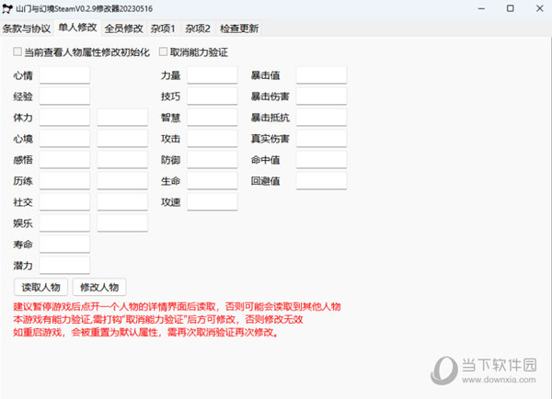Click the second 社交 input box
This screenshot has height=399, width=552.
coord(122,201)
